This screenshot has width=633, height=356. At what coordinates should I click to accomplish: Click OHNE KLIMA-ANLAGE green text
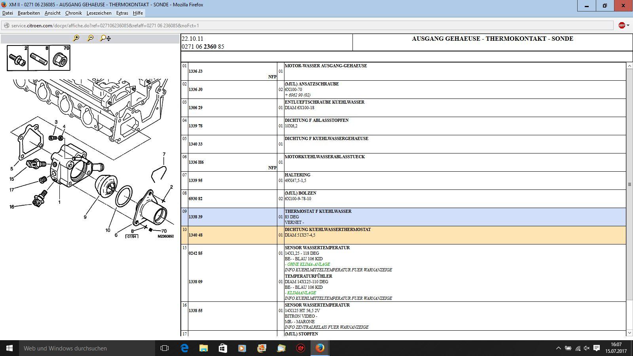coord(307,264)
